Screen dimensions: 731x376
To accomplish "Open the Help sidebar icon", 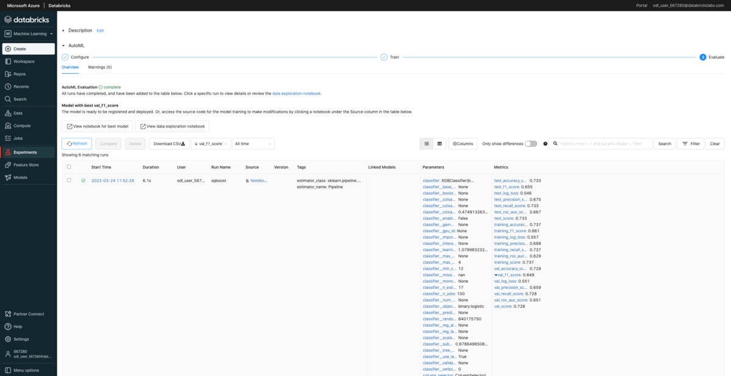I will point(8,327).
